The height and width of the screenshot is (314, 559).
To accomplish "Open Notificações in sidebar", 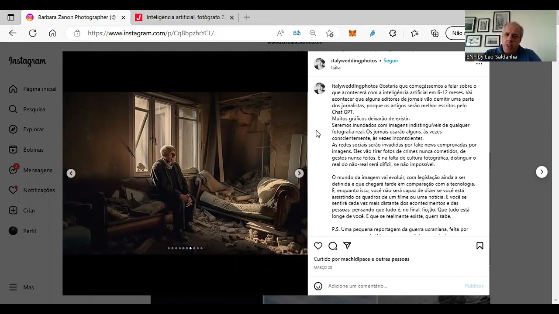I will [x=32, y=190].
